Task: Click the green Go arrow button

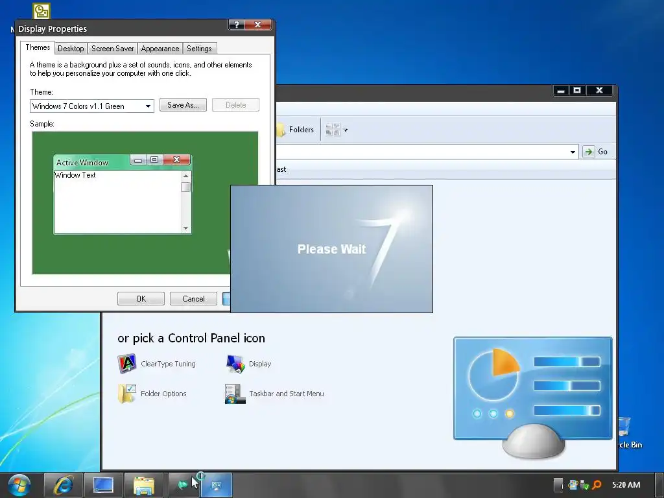Action: pos(588,152)
